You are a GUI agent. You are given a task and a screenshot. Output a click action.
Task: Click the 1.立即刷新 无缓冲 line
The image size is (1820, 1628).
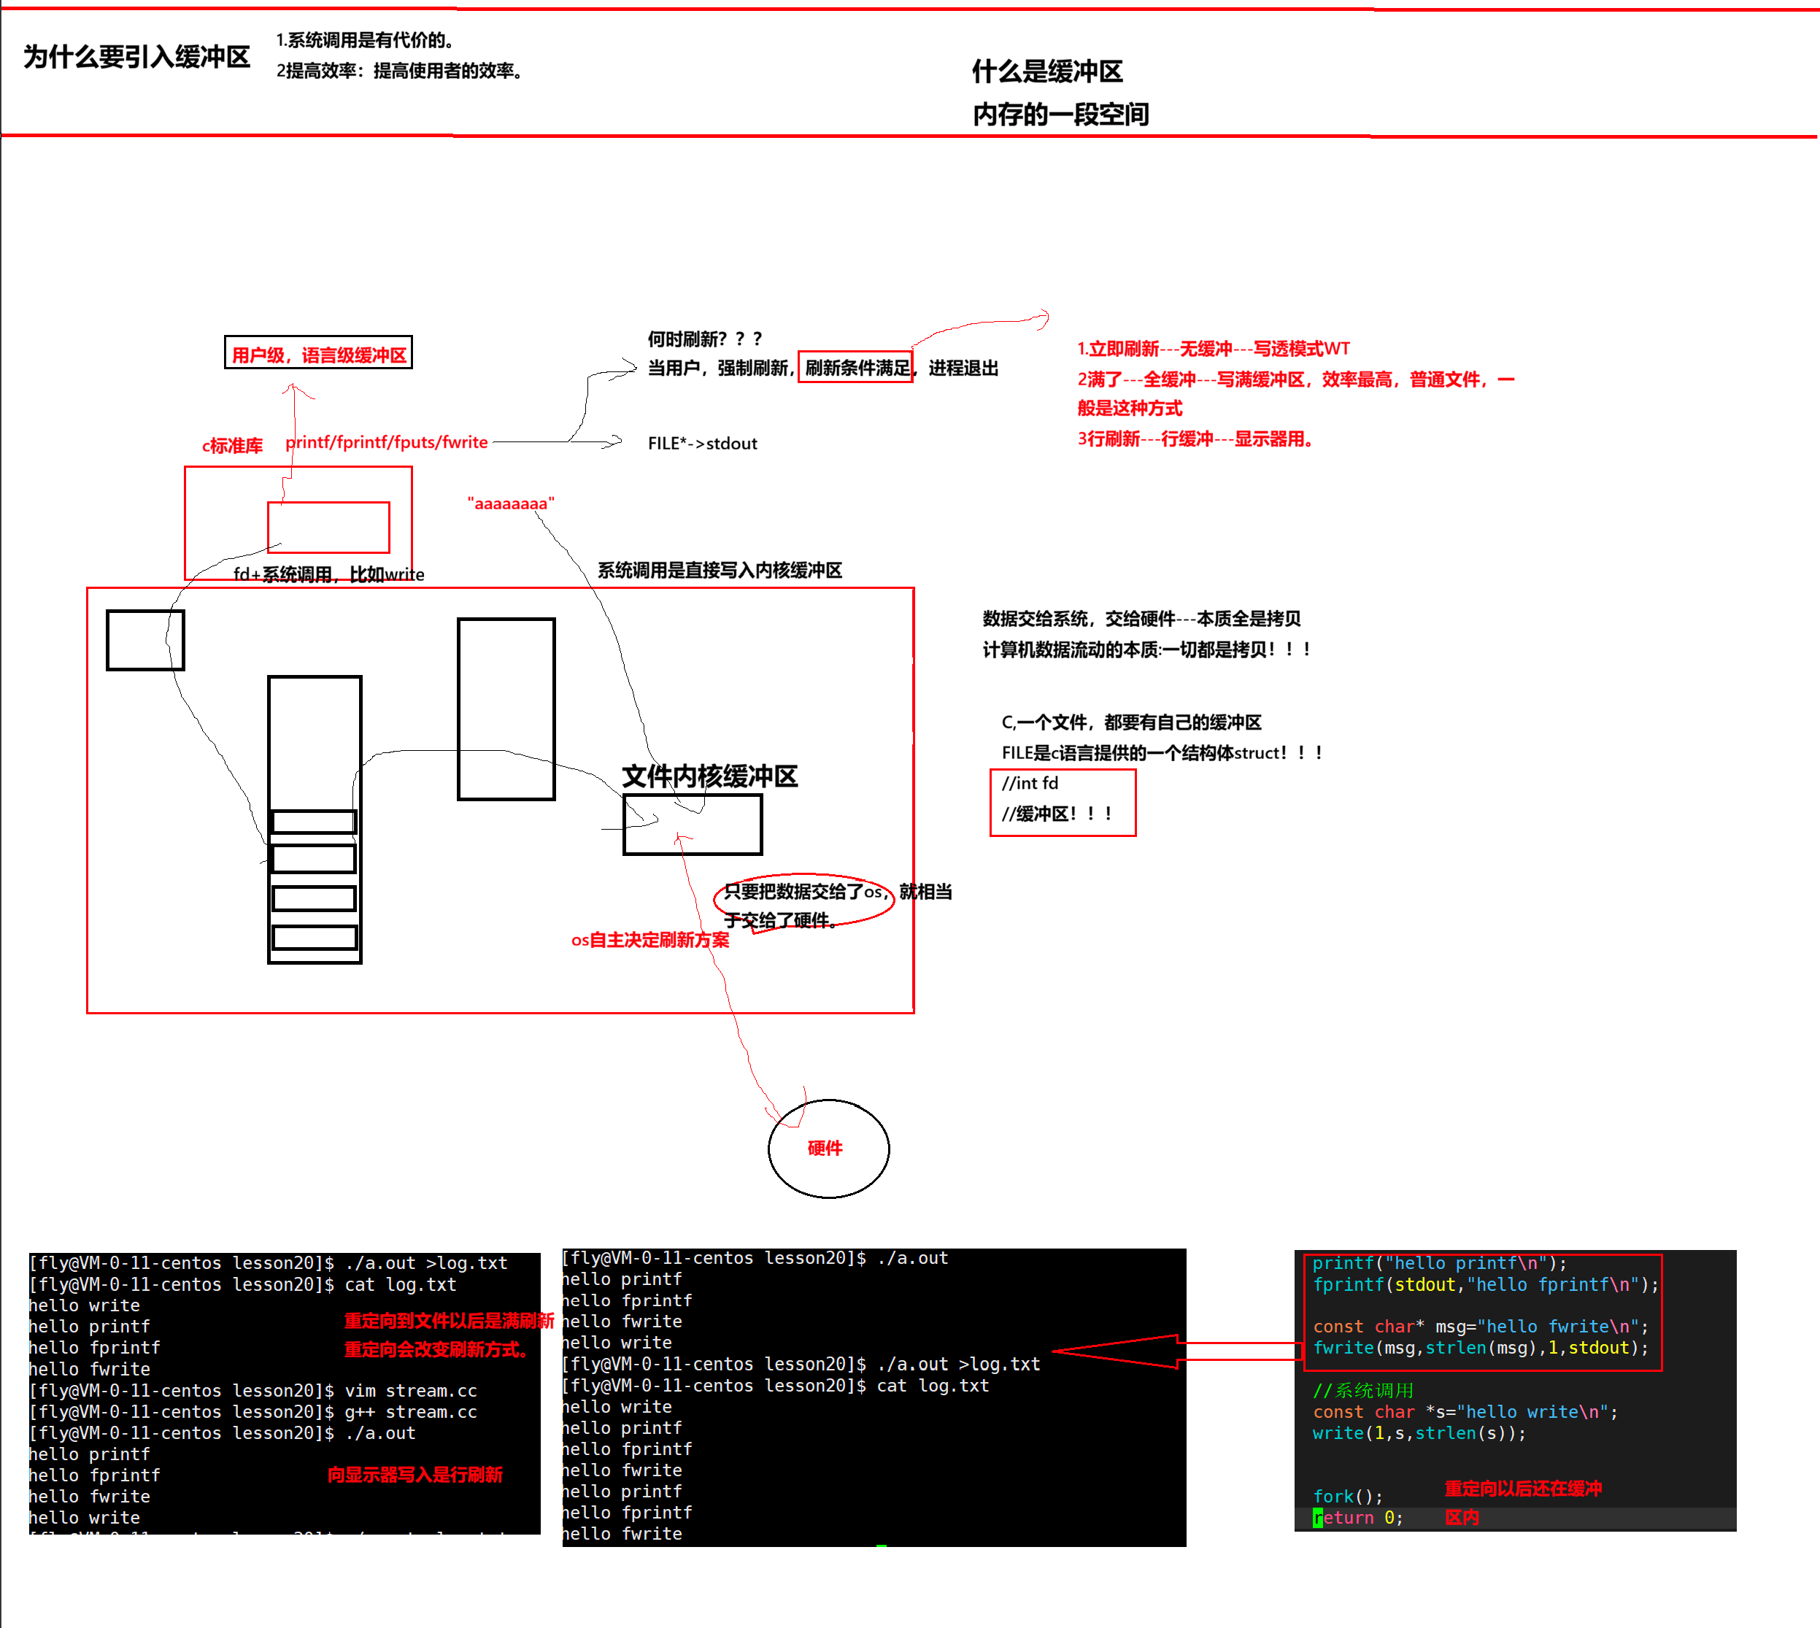click(1213, 349)
